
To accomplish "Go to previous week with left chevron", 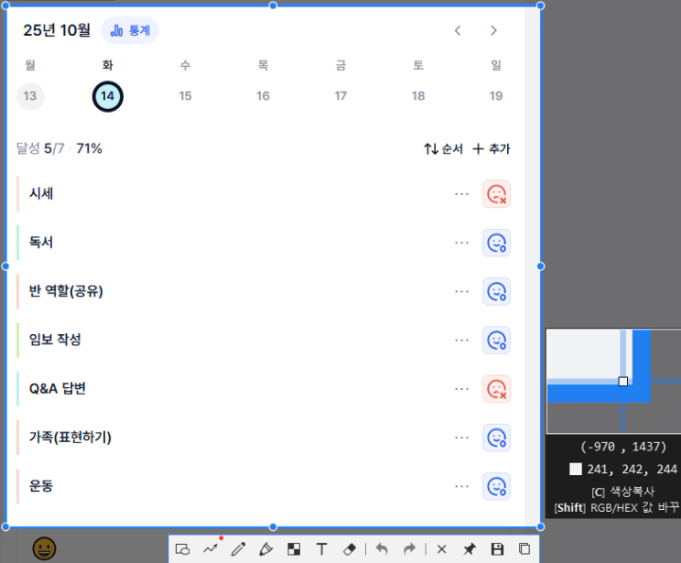I will click(458, 30).
